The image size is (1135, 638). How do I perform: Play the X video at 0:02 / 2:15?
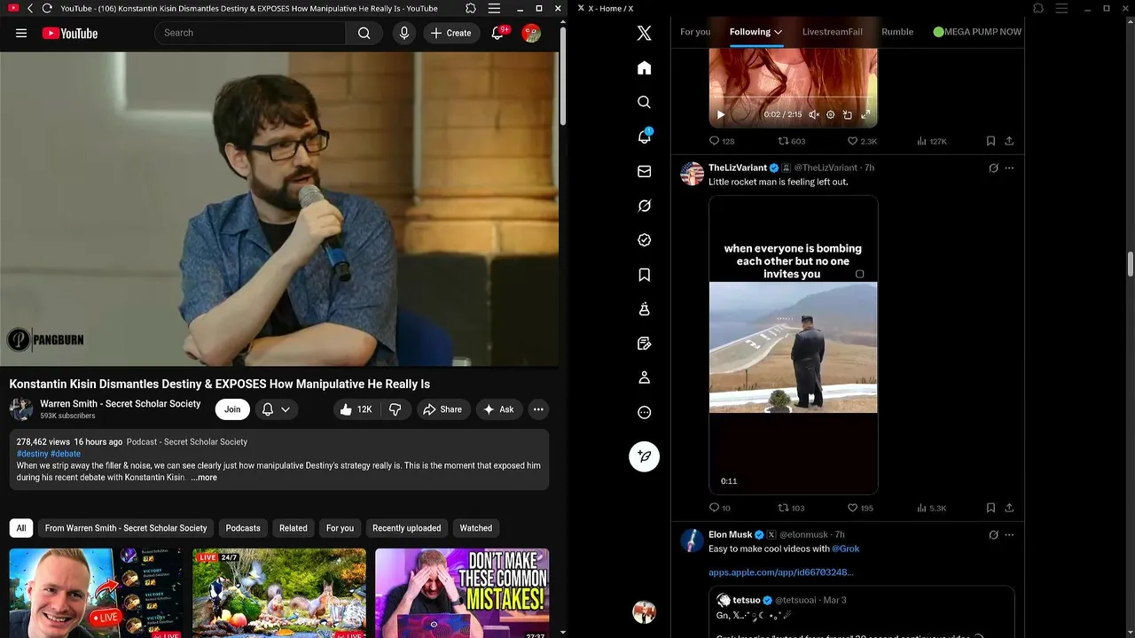coord(720,114)
